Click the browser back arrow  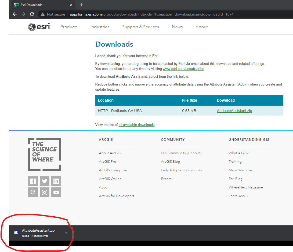tap(15, 14)
